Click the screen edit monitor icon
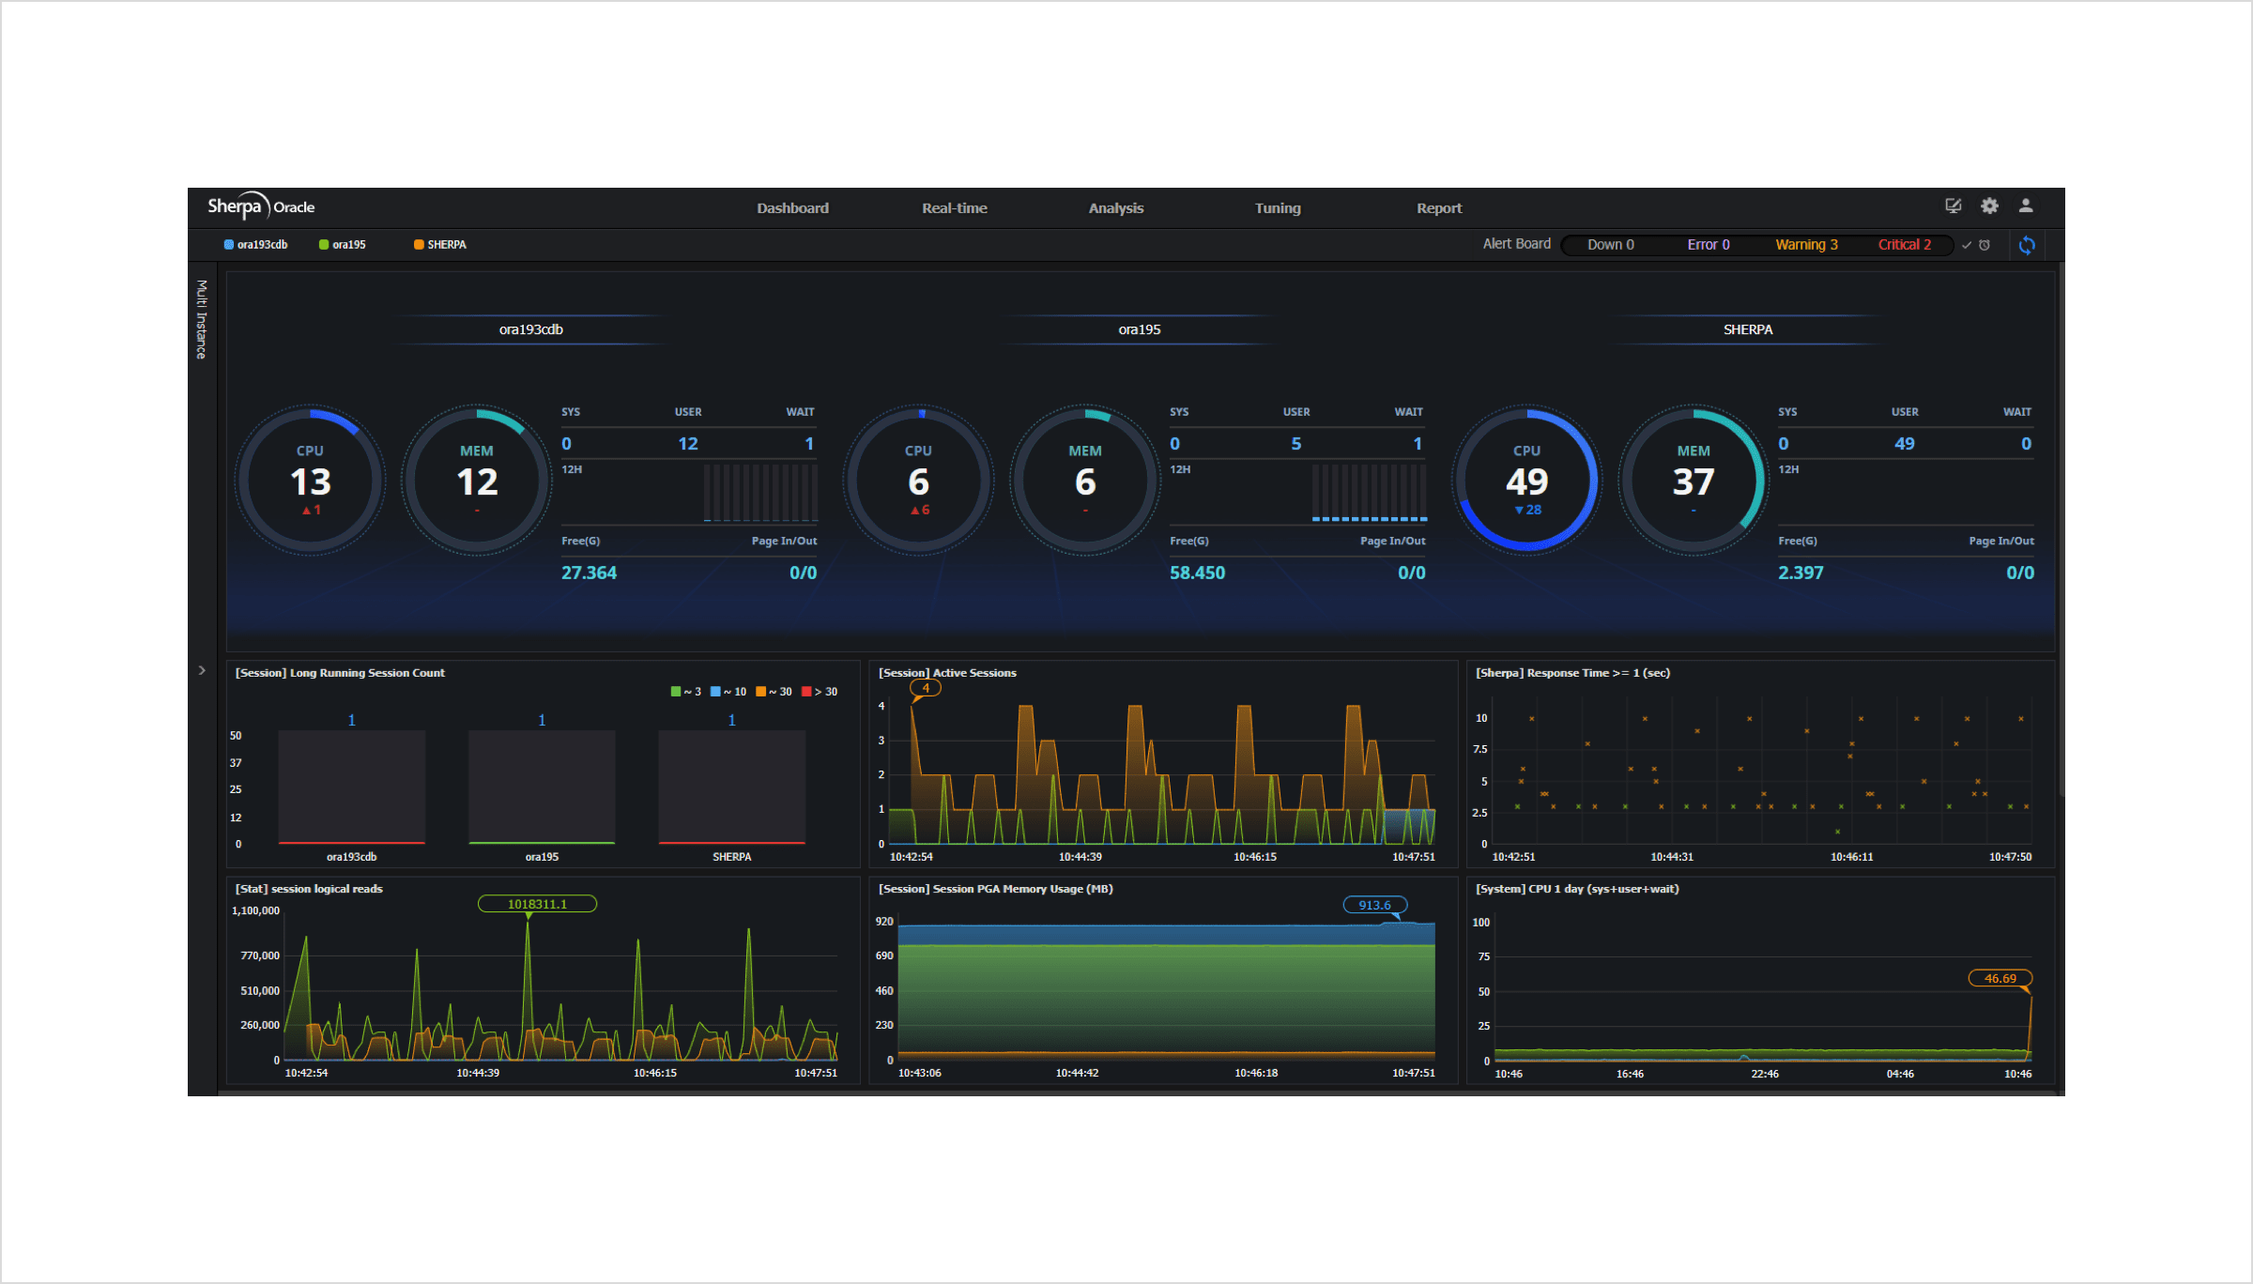The image size is (2253, 1284). (1953, 206)
